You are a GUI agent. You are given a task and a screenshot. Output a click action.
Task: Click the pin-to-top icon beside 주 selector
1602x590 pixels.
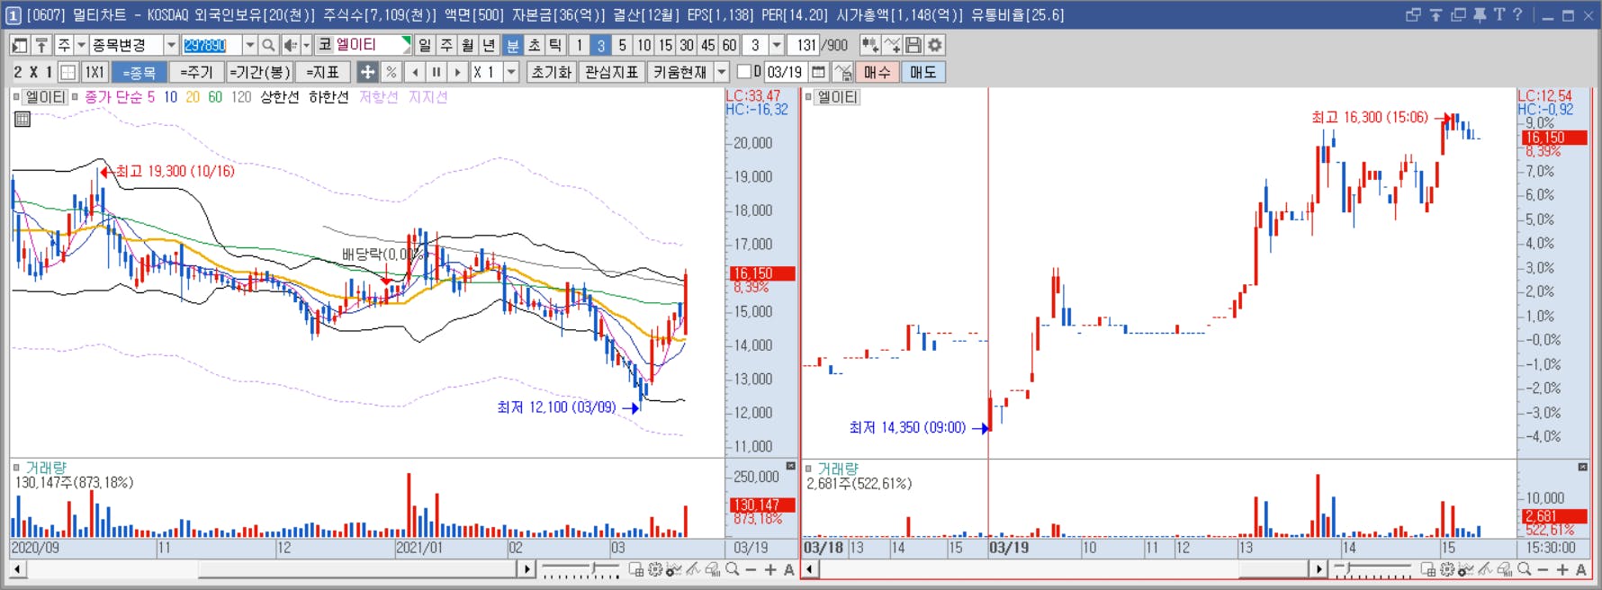click(41, 45)
